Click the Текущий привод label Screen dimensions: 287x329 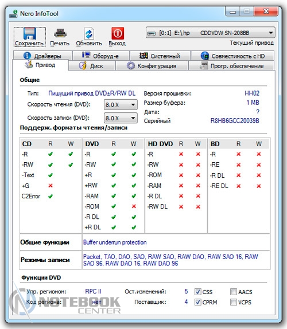(251, 43)
